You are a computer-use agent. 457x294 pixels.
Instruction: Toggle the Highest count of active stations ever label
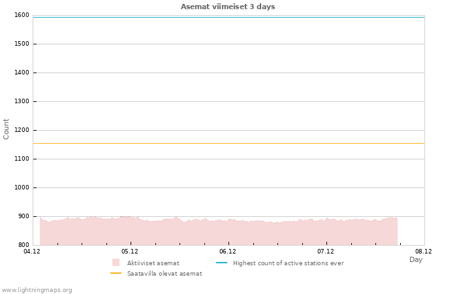(x=288, y=263)
